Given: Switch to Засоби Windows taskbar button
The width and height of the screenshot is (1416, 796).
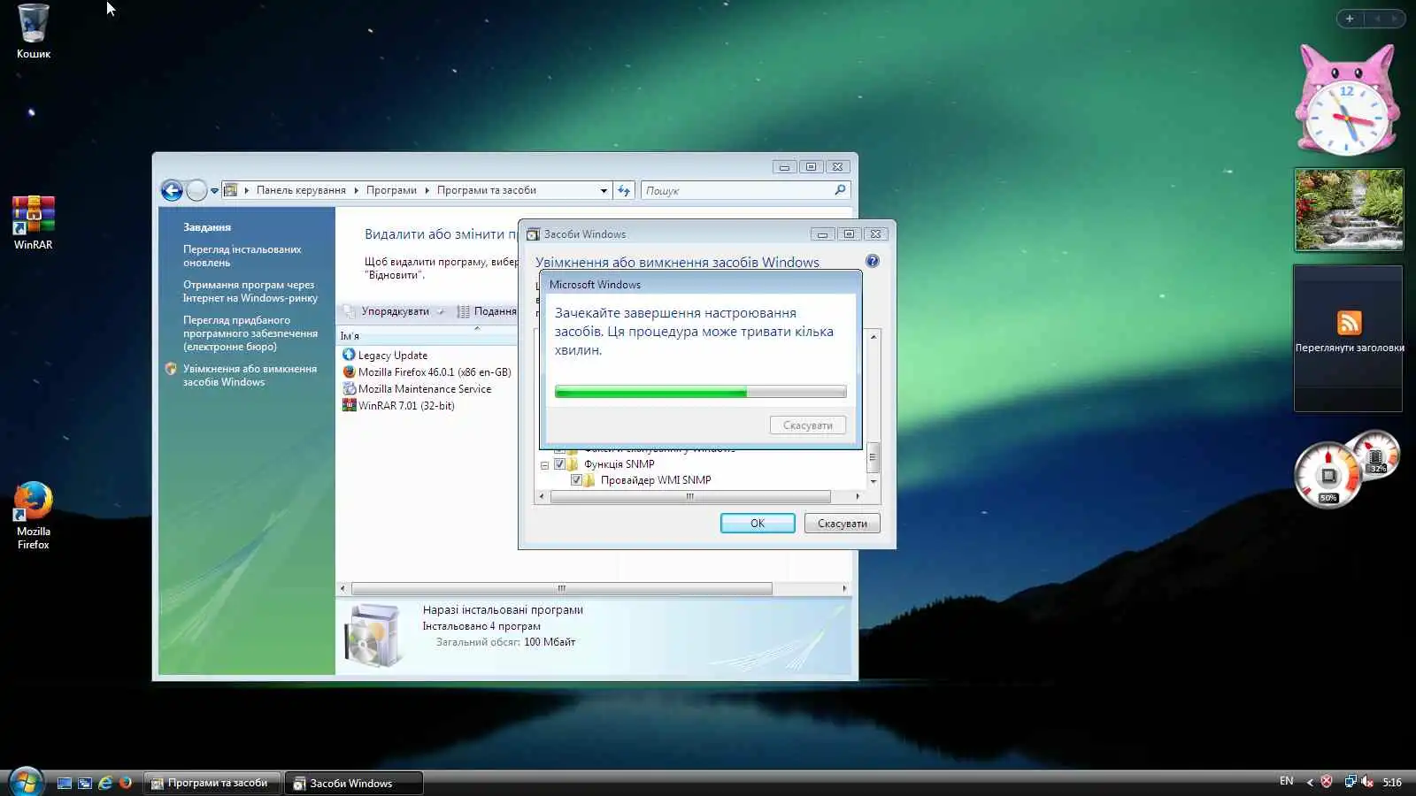Looking at the screenshot, I should tap(353, 783).
